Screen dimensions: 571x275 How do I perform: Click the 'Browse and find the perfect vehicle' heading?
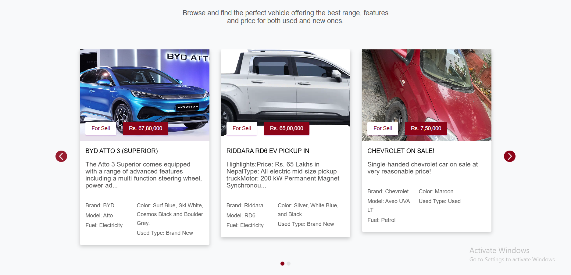(x=285, y=17)
